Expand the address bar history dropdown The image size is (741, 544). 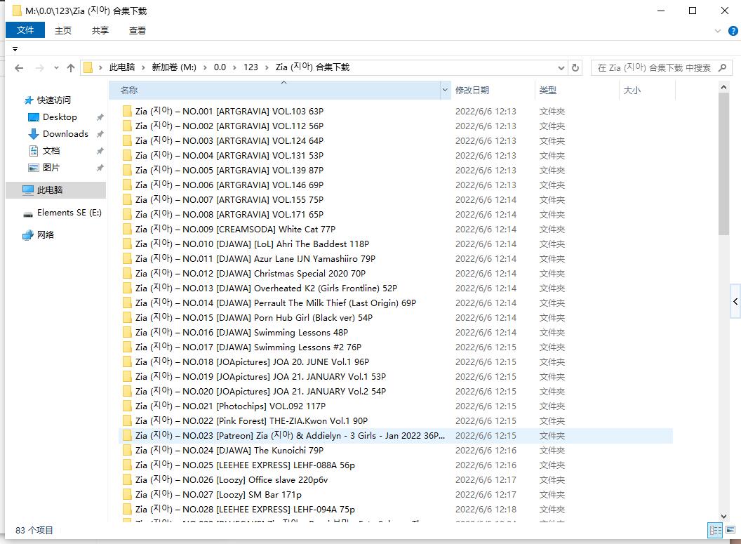point(561,68)
